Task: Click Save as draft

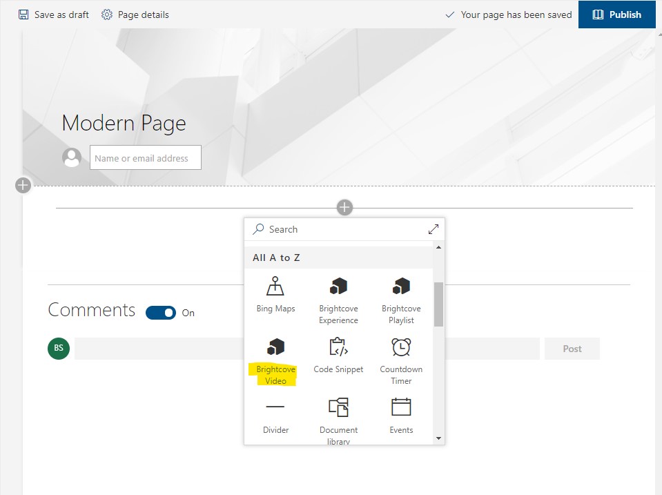Action: 54,14
